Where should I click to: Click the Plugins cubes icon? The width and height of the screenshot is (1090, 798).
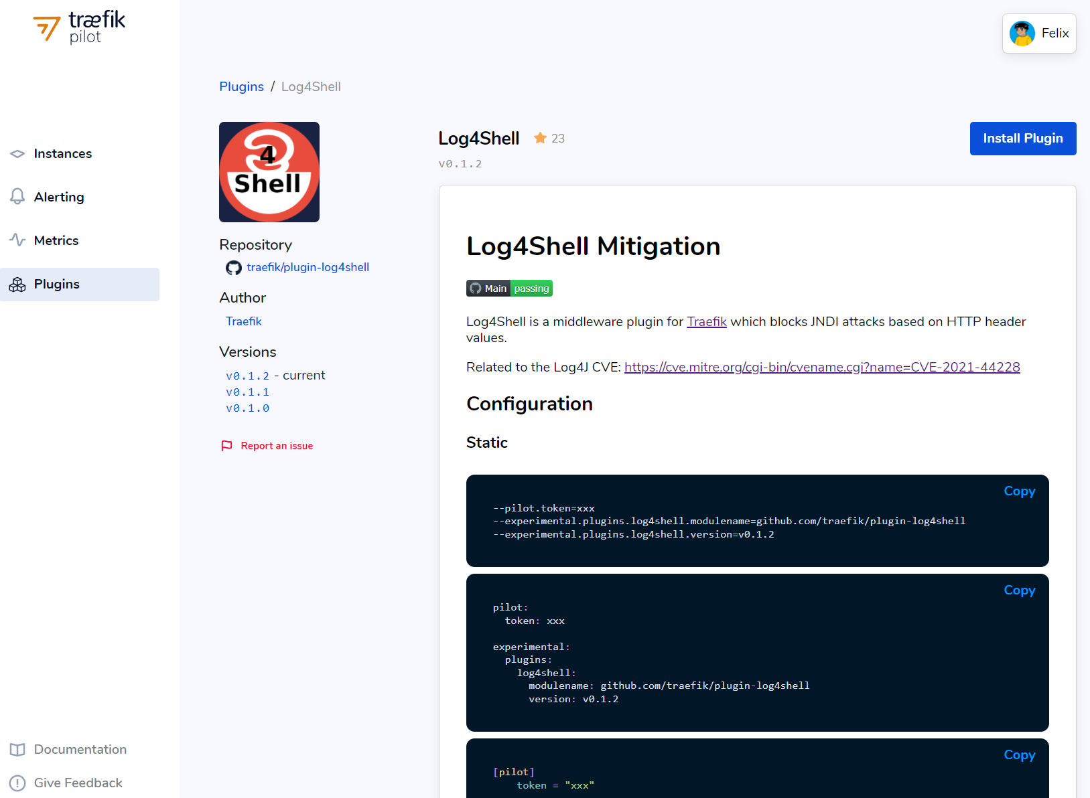(x=17, y=285)
